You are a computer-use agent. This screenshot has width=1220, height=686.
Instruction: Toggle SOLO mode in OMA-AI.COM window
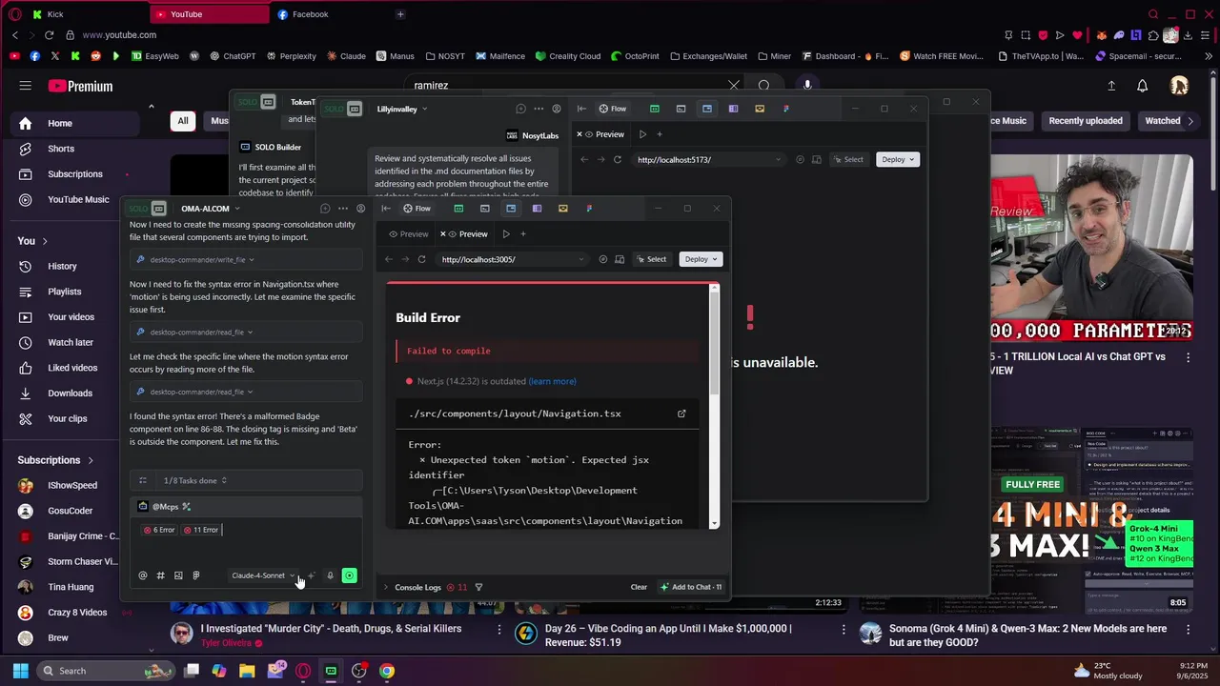pos(148,209)
